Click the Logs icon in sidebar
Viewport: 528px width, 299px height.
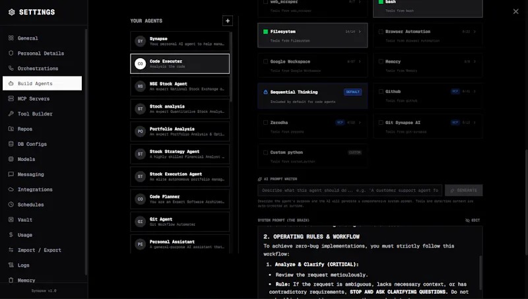[x=11, y=265]
